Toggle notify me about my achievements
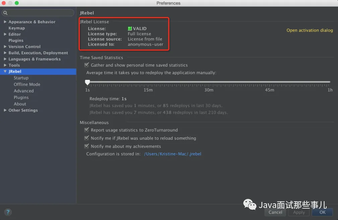 (x=87, y=146)
